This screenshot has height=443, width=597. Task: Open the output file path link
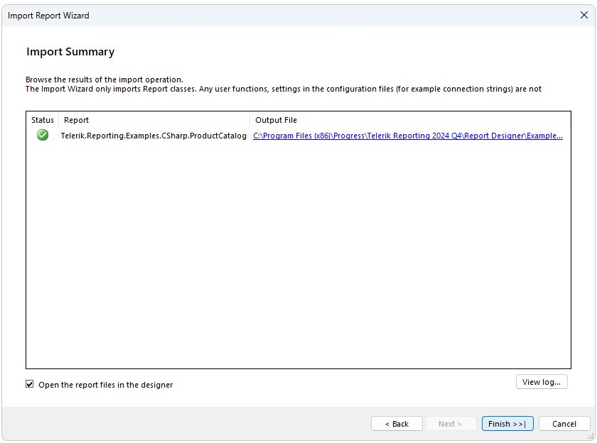(x=407, y=136)
